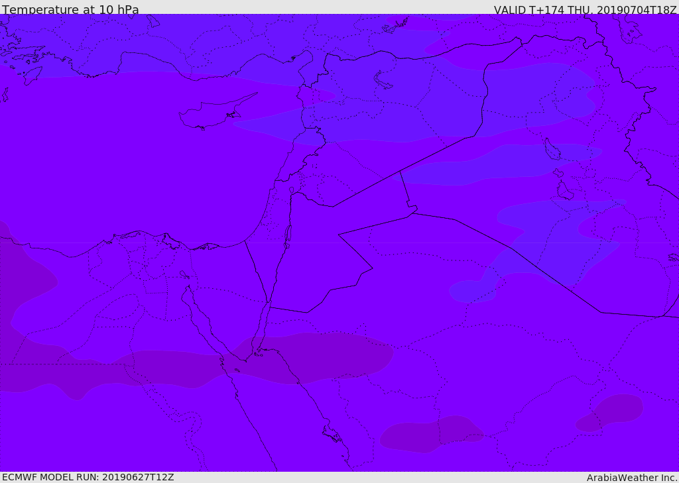
Task: Click the 'ECMWF MODEL RUN: 20190627T12Z' footer text
Action: 88,478
